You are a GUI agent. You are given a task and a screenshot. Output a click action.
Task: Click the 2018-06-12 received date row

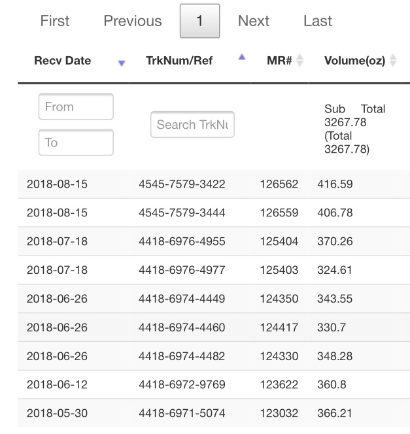click(x=214, y=384)
